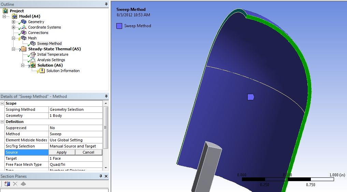347x192 pixels.
Task: Click the Free Face Mesh Type label
Action: [24, 165]
